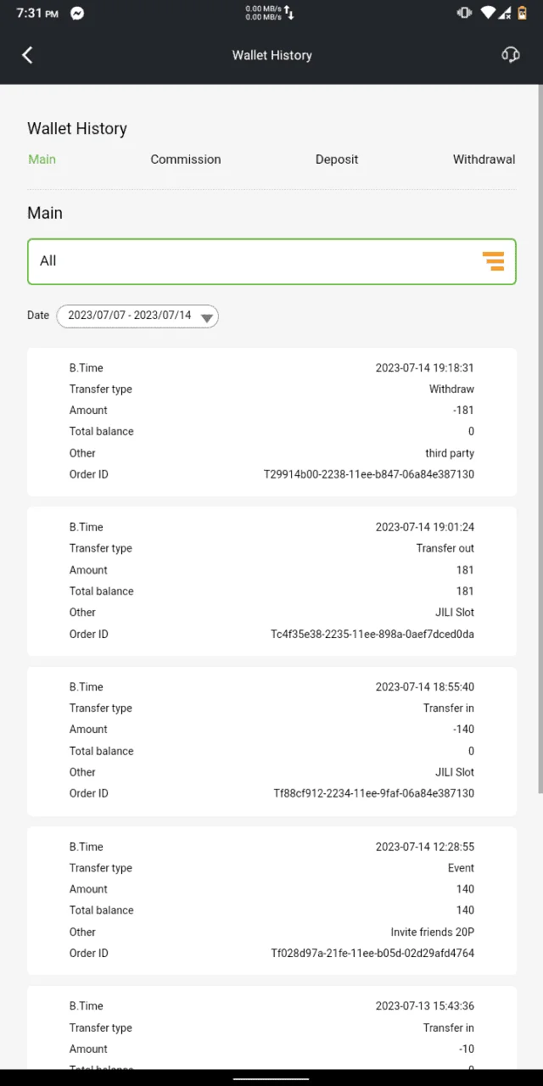
Task: Open the date range dropdown
Action: [x=137, y=316]
